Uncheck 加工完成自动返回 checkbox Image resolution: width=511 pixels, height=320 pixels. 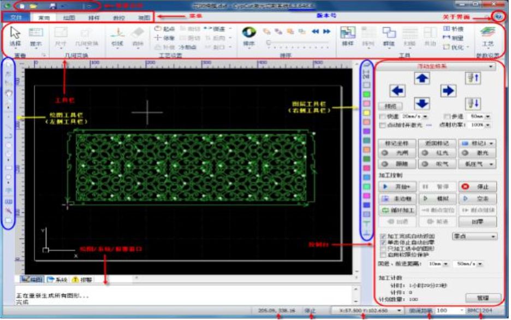coord(383,236)
